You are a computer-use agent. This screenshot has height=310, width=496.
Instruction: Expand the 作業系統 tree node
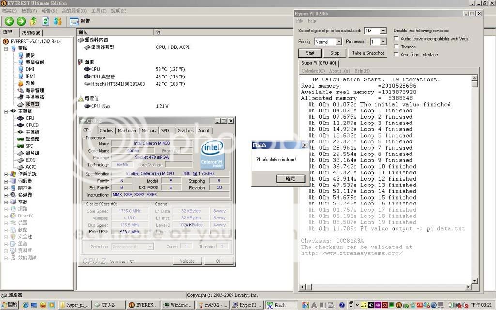[x=6, y=174]
